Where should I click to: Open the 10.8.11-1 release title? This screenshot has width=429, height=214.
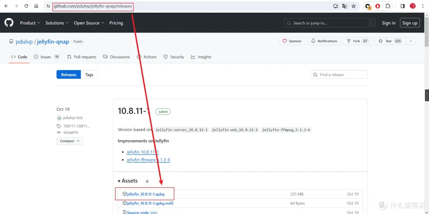[134, 111]
